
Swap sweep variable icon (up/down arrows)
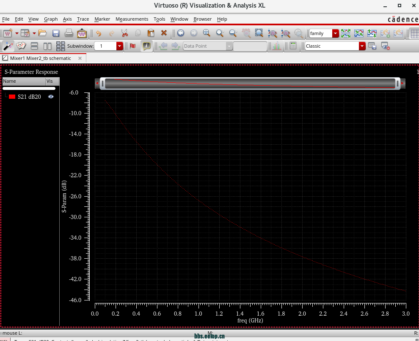pos(372,33)
